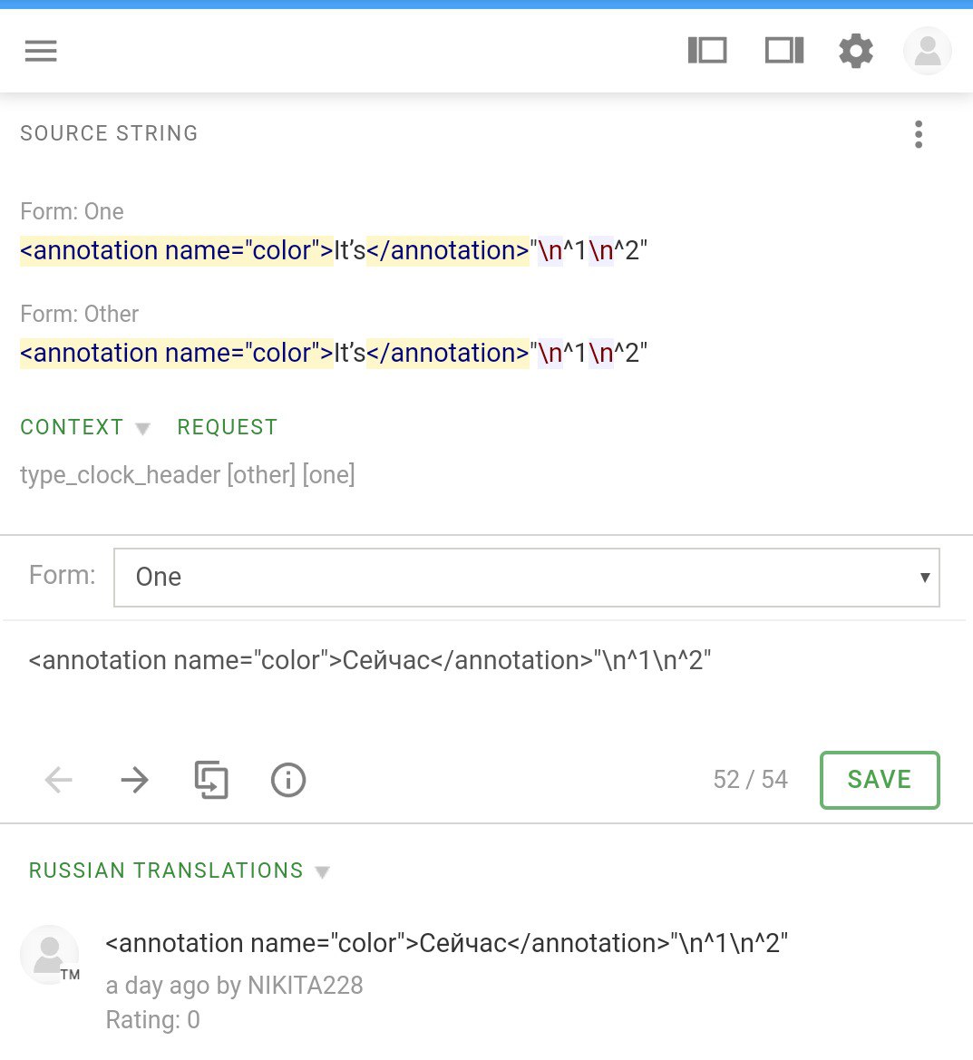The height and width of the screenshot is (1060, 973).
Task: Collapse the RUSSIAN TRANSLATIONS list
Action: (323, 872)
